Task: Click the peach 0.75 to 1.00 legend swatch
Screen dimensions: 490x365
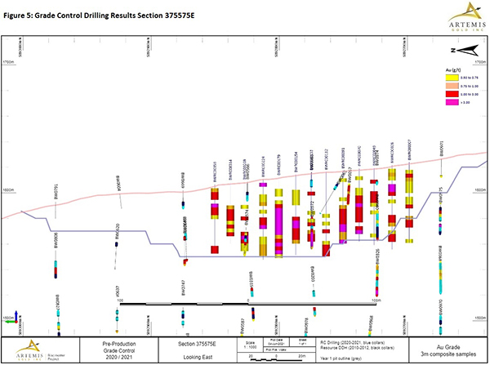Action: coord(452,86)
